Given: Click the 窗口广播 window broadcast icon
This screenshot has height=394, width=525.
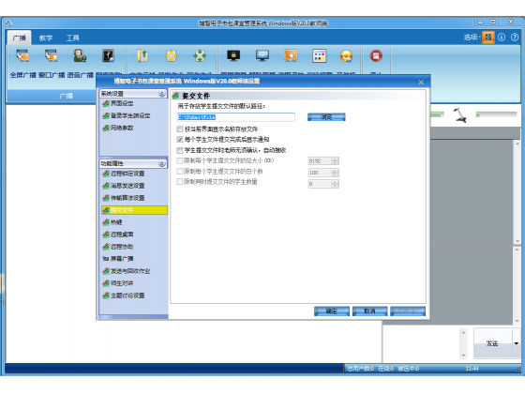Looking at the screenshot, I should [x=52, y=55].
